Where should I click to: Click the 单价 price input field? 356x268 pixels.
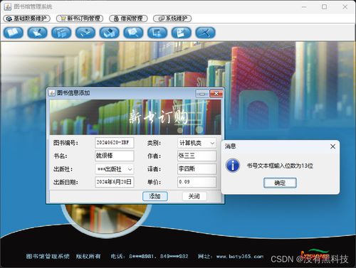197,182
